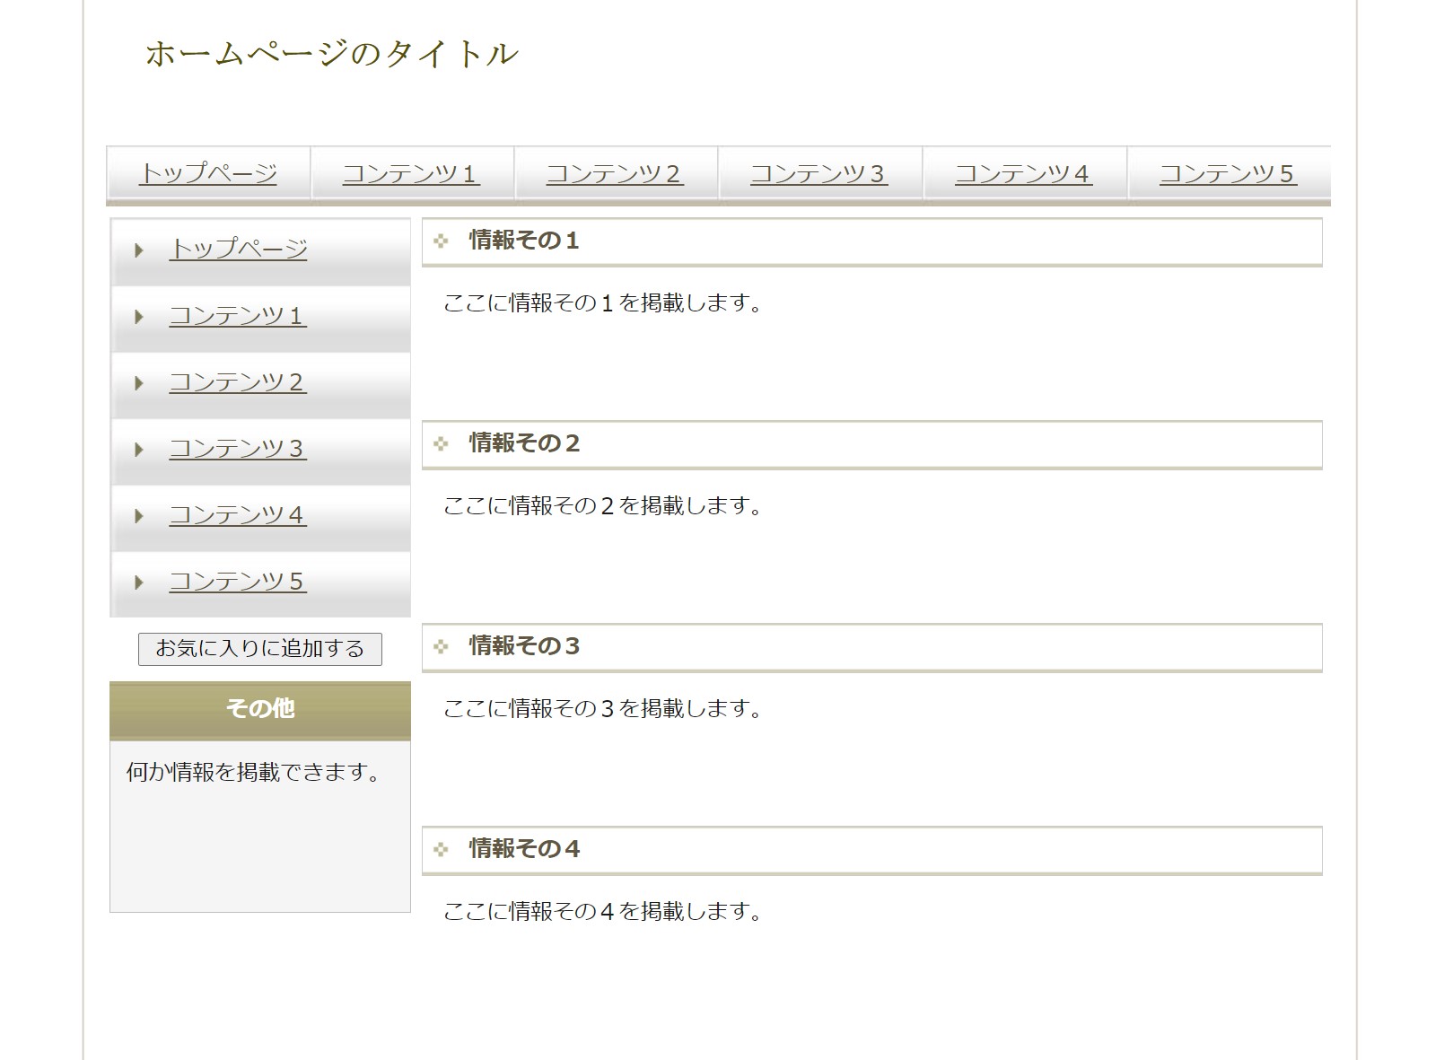Open トップページ in the top navigation bar
The image size is (1453, 1060).
click(208, 173)
